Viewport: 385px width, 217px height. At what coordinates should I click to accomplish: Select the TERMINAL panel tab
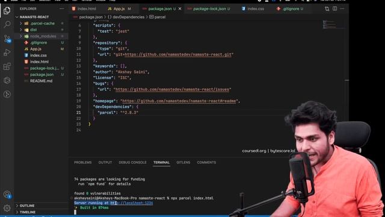coord(161,162)
